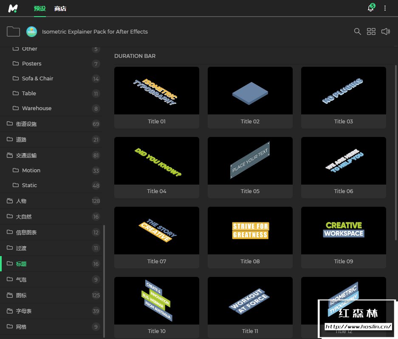
Task: Click the Title 02 blue slab thumbnail
Action: pos(250,91)
